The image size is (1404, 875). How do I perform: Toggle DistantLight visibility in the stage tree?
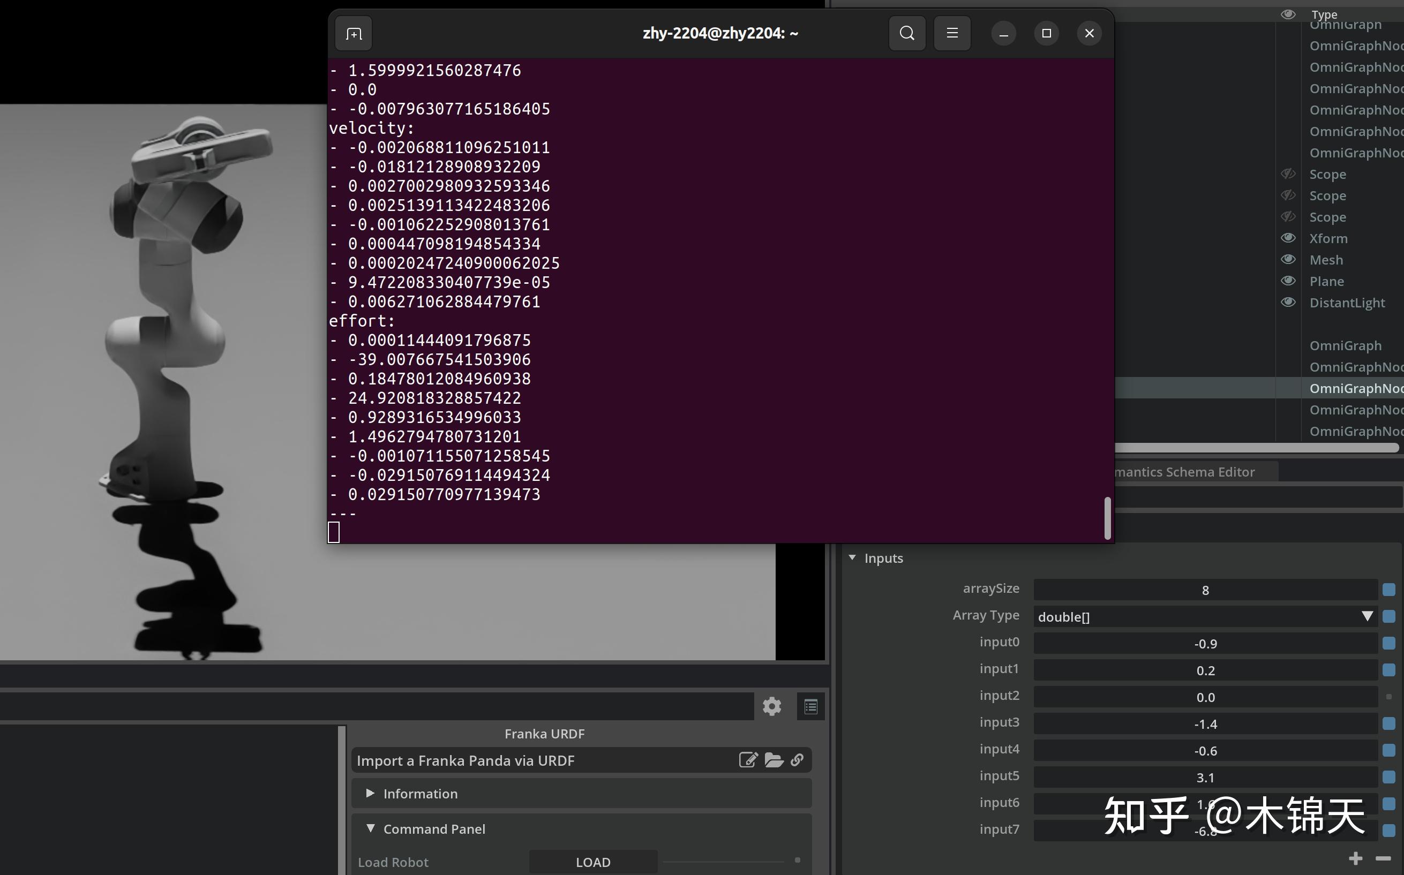coord(1289,302)
